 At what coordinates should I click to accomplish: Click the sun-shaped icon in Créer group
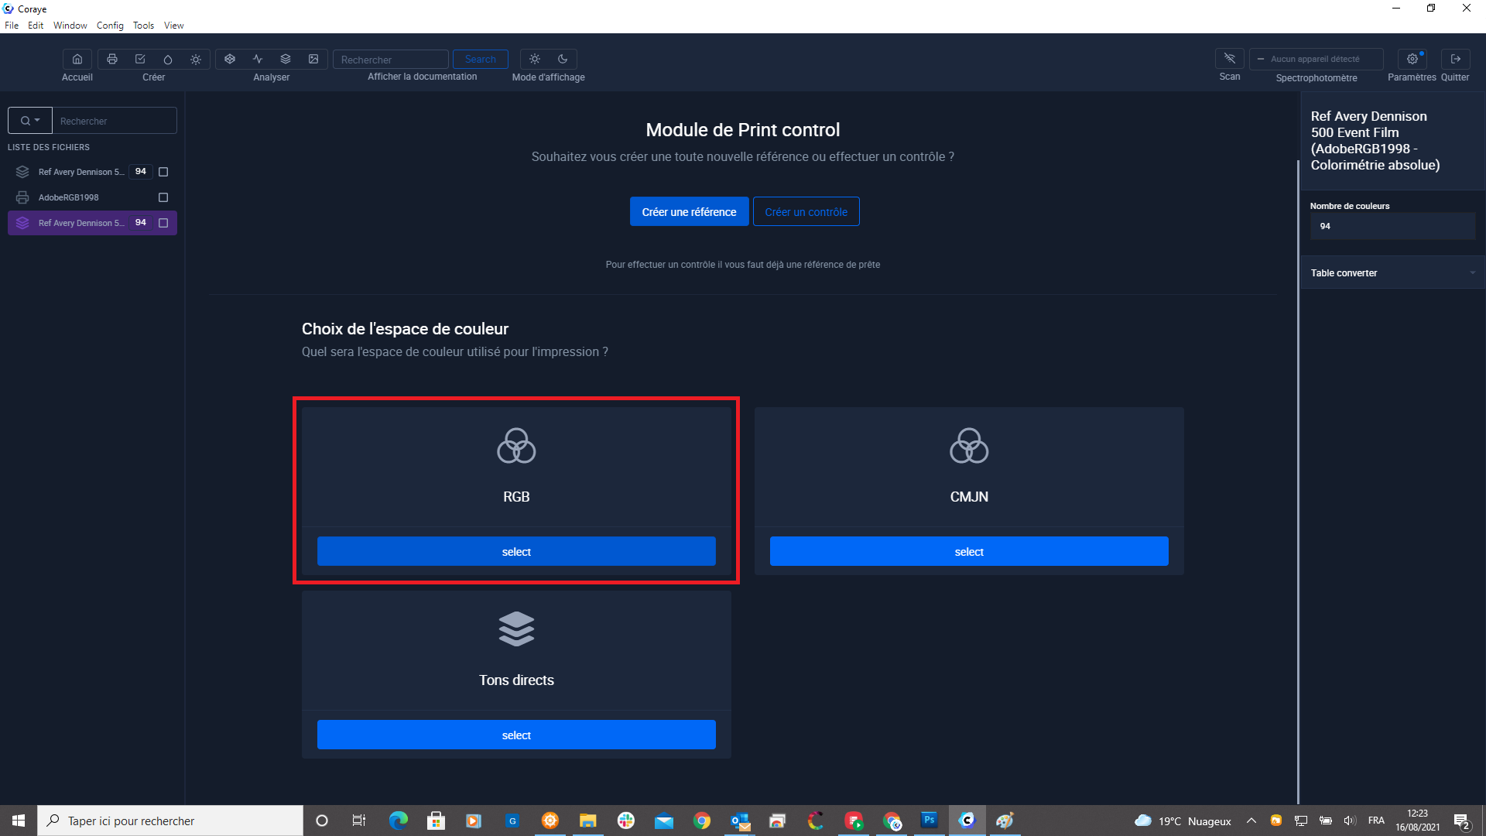pyautogui.click(x=196, y=59)
